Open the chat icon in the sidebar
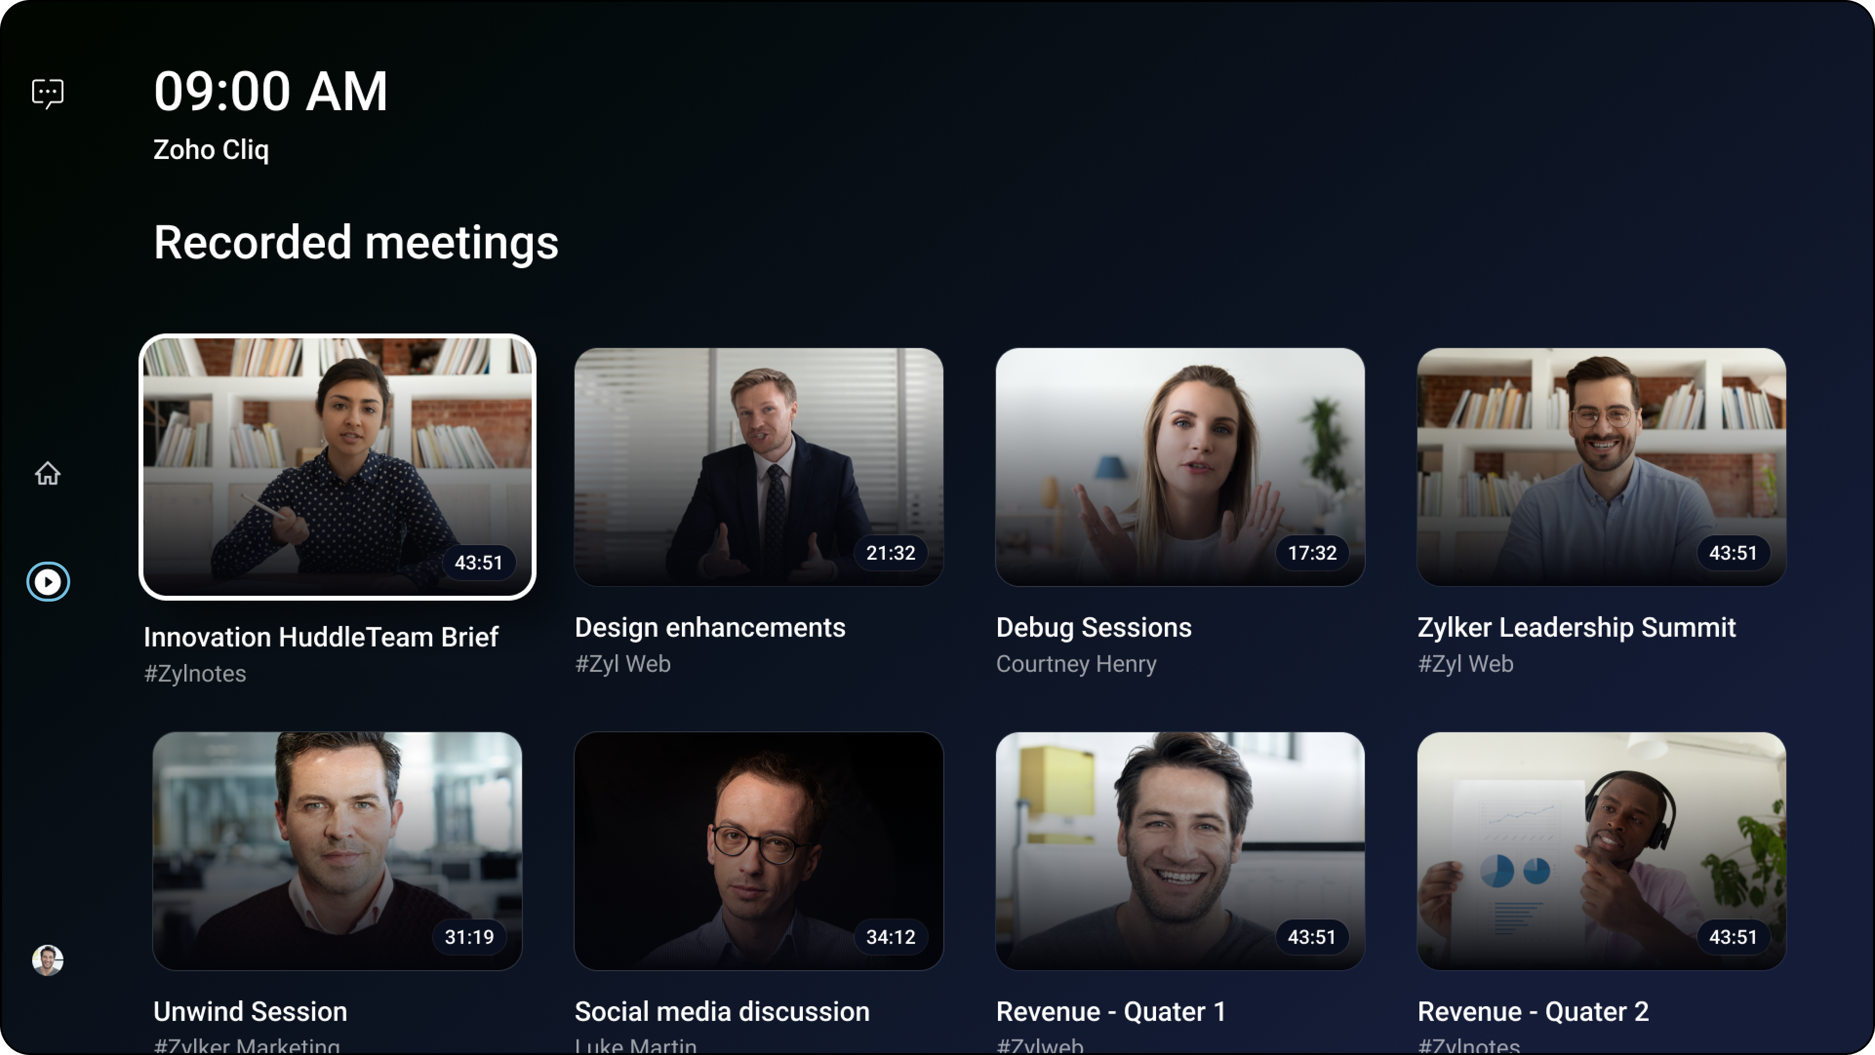 click(48, 93)
